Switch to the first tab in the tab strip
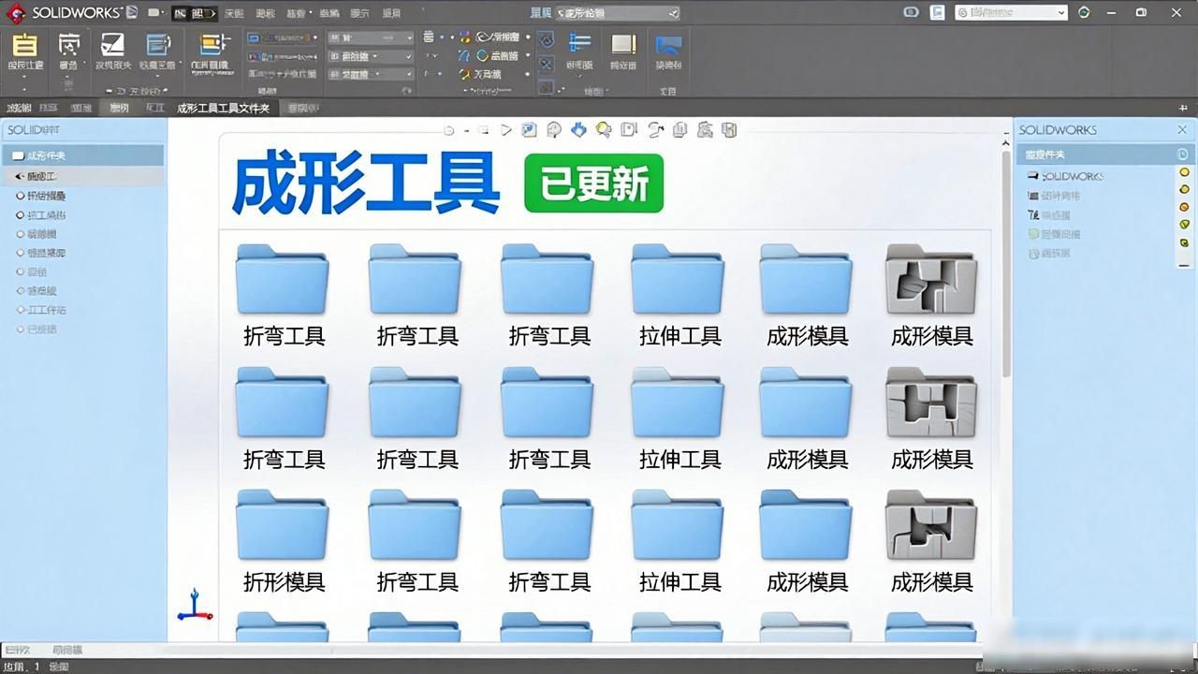This screenshot has height=674, width=1198. click(x=19, y=109)
